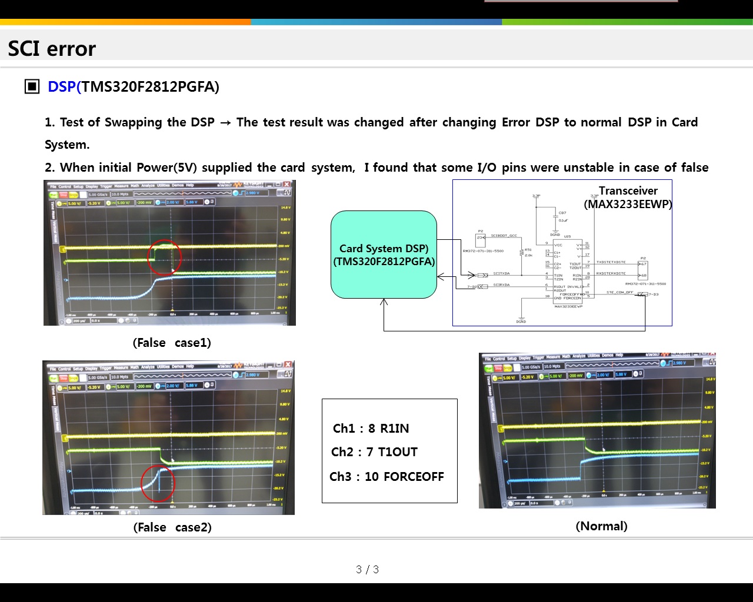Select the Keysight waveform logo icon
Viewport: 753px width, 602px height.
(238, 186)
